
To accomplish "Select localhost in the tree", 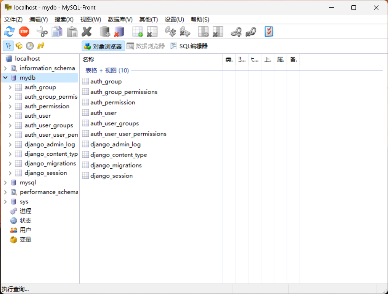I will click(27, 59).
